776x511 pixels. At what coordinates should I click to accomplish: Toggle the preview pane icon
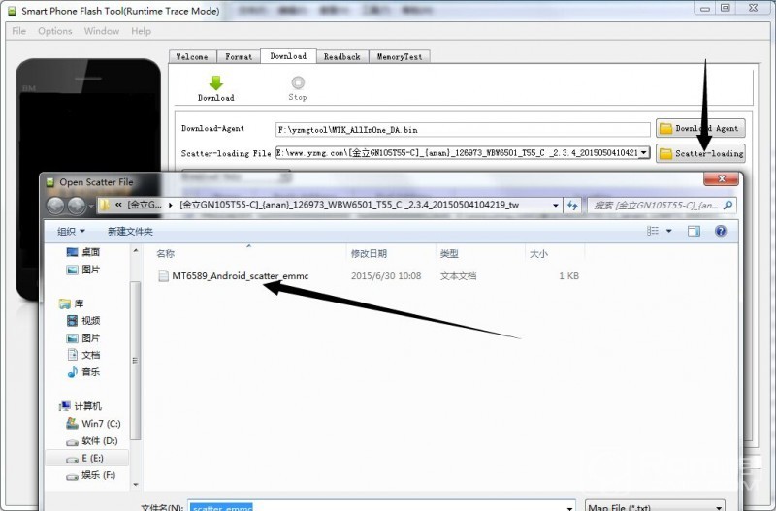coord(694,231)
